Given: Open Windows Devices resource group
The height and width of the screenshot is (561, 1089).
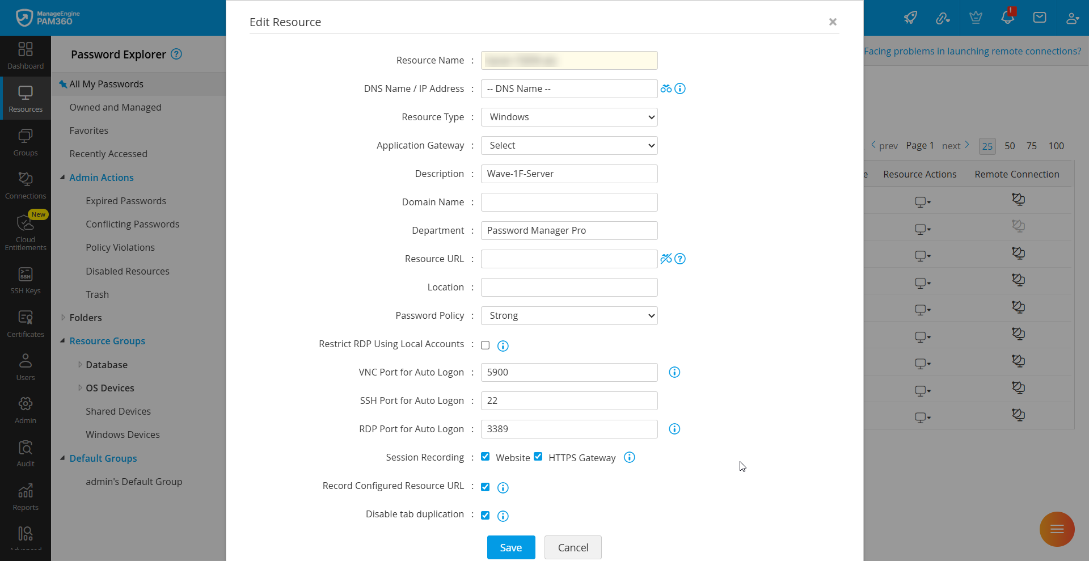Looking at the screenshot, I should tap(123, 435).
